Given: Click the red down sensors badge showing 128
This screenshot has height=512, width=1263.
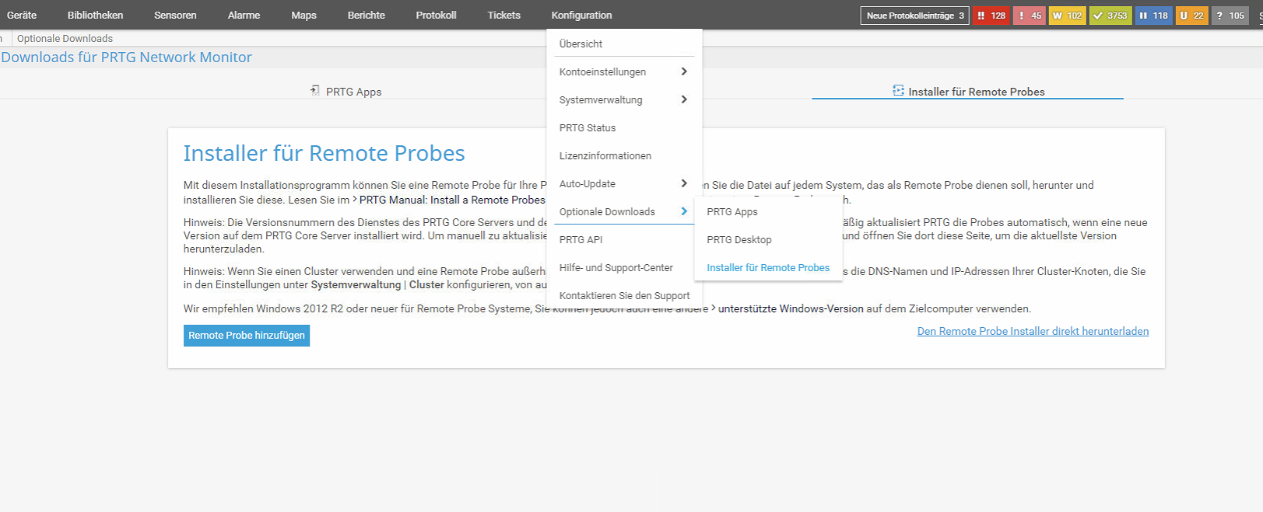Looking at the screenshot, I should [x=991, y=16].
